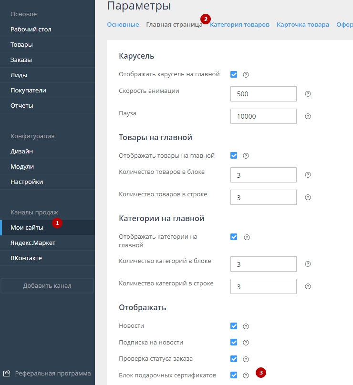Open Рабочий стол in sidebar
The height and width of the screenshot is (385, 353).
click(47, 29)
